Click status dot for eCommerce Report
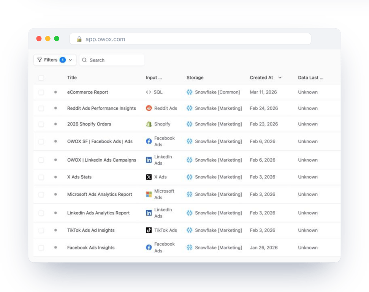This screenshot has width=369, height=292. click(x=55, y=92)
